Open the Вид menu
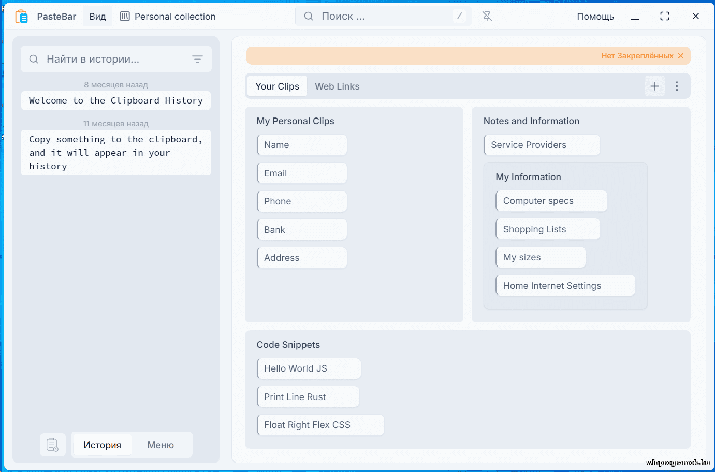The height and width of the screenshot is (472, 715). tap(97, 17)
